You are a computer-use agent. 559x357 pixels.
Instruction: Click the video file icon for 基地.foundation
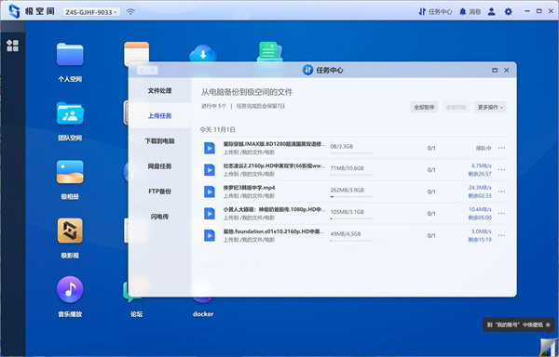point(210,235)
